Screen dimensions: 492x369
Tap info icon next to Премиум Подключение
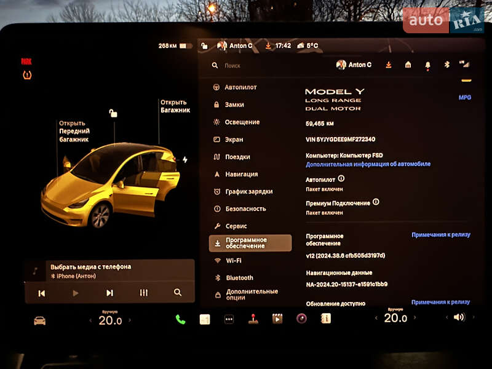pos(376,202)
